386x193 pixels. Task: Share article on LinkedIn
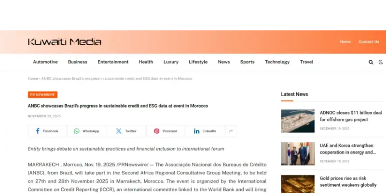[x=205, y=131]
